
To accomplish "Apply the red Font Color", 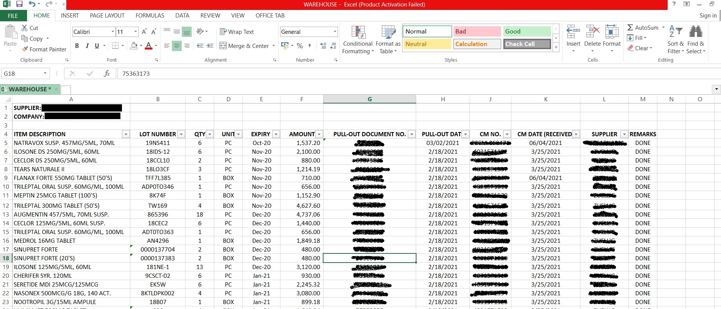I will click(x=149, y=46).
